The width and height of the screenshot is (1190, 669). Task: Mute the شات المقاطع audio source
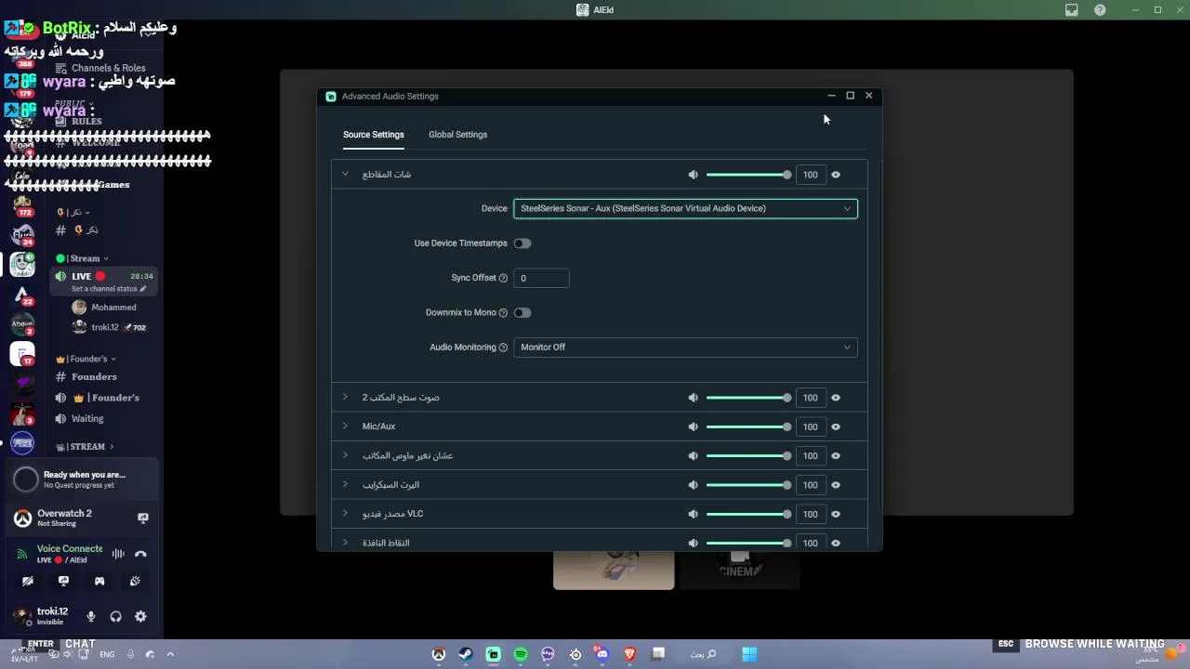tap(693, 175)
